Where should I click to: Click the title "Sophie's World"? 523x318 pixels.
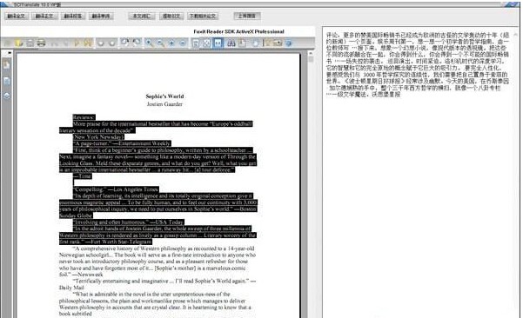[164, 96]
